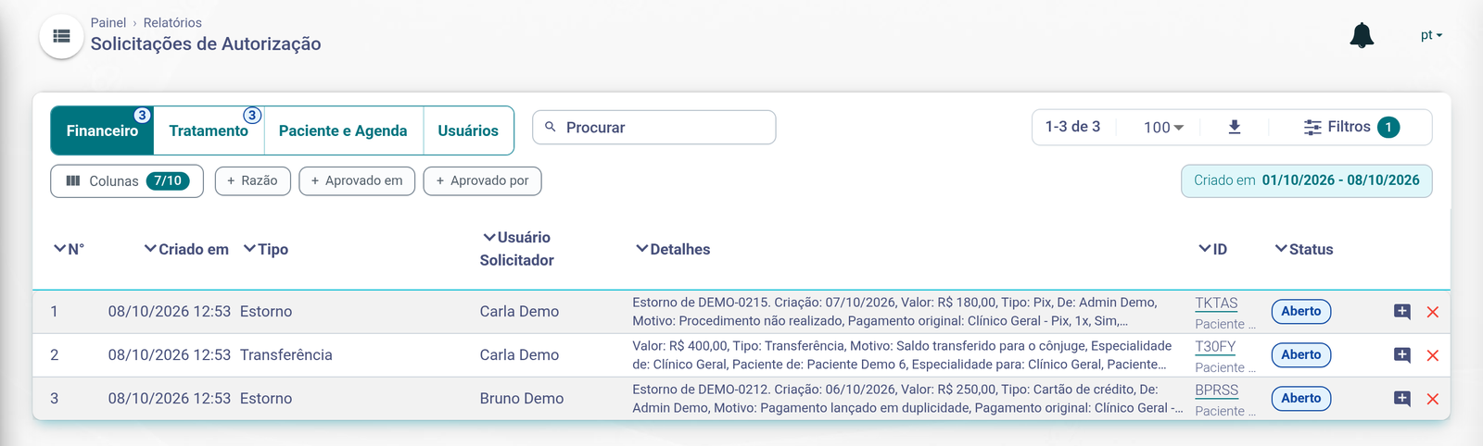Open the TKTAS ID link

(1216, 304)
